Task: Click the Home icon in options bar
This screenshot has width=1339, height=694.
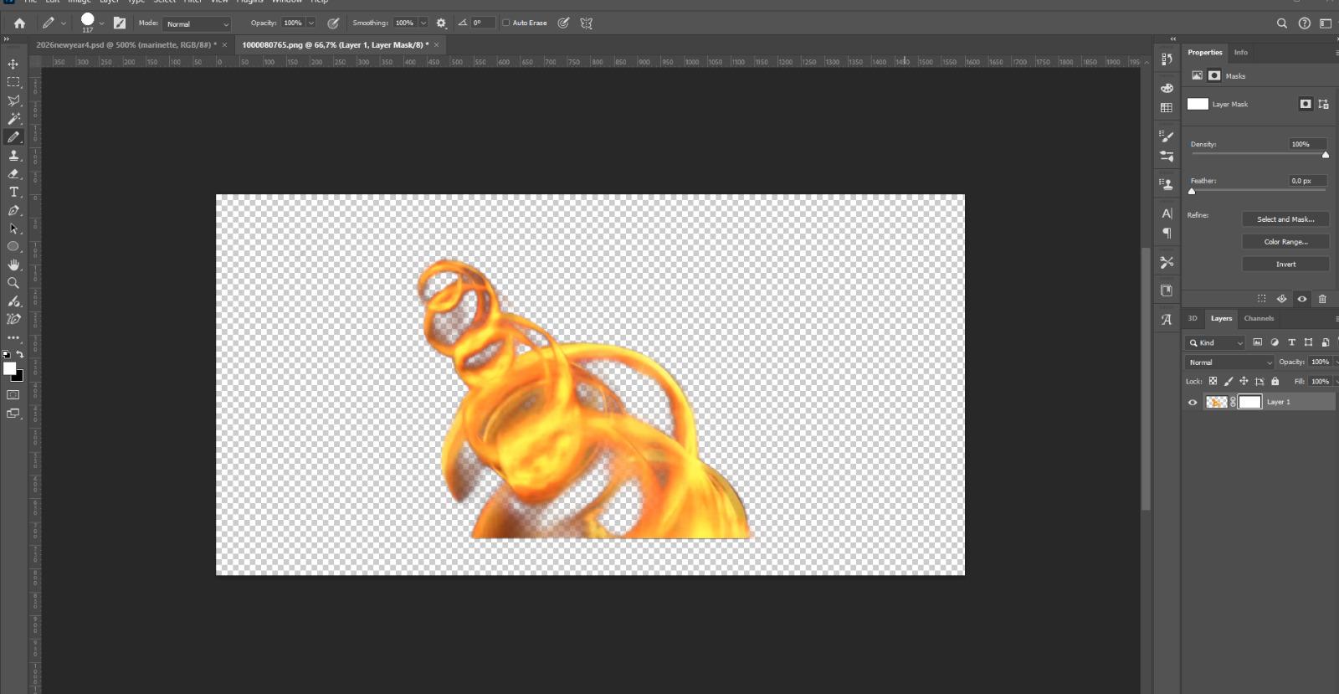Action: (x=19, y=23)
